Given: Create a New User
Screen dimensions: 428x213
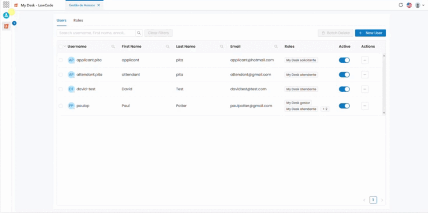Looking at the screenshot, I should [x=370, y=33].
